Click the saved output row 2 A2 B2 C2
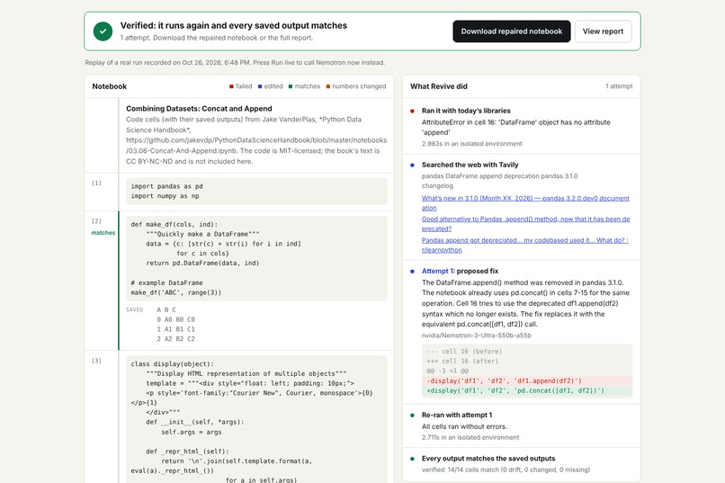The height and width of the screenshot is (483, 725). tap(175, 339)
